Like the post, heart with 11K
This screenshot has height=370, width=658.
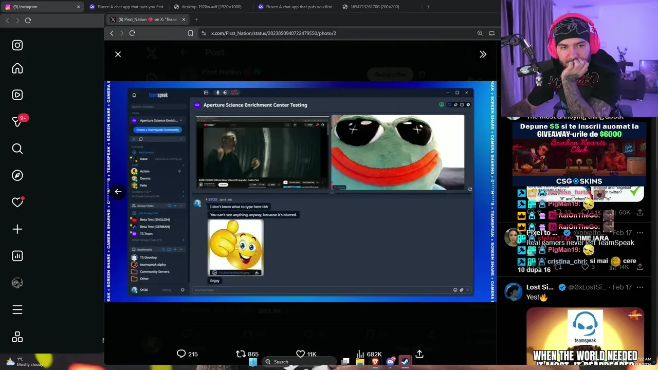coord(306,354)
